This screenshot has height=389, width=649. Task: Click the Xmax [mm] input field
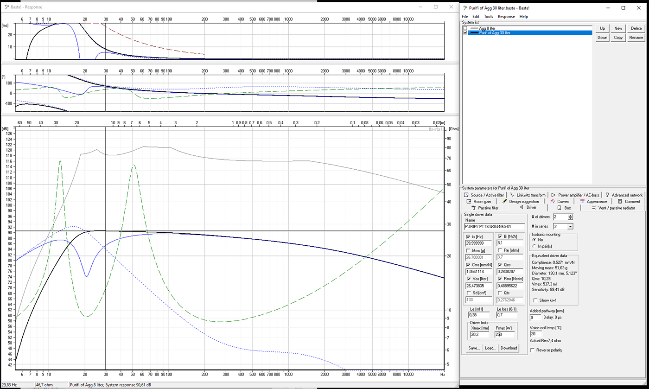pos(479,334)
